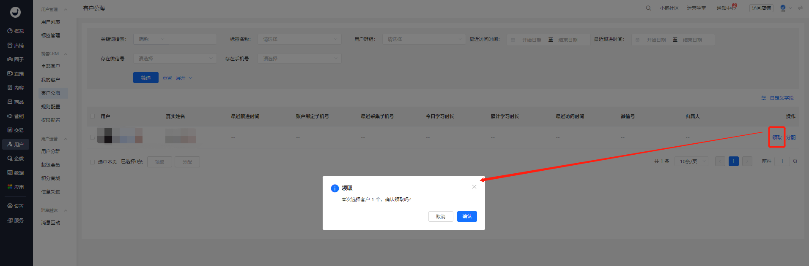809x266 pixels.
Task: Open the 应用 apps sidebar item
Action: (16, 187)
